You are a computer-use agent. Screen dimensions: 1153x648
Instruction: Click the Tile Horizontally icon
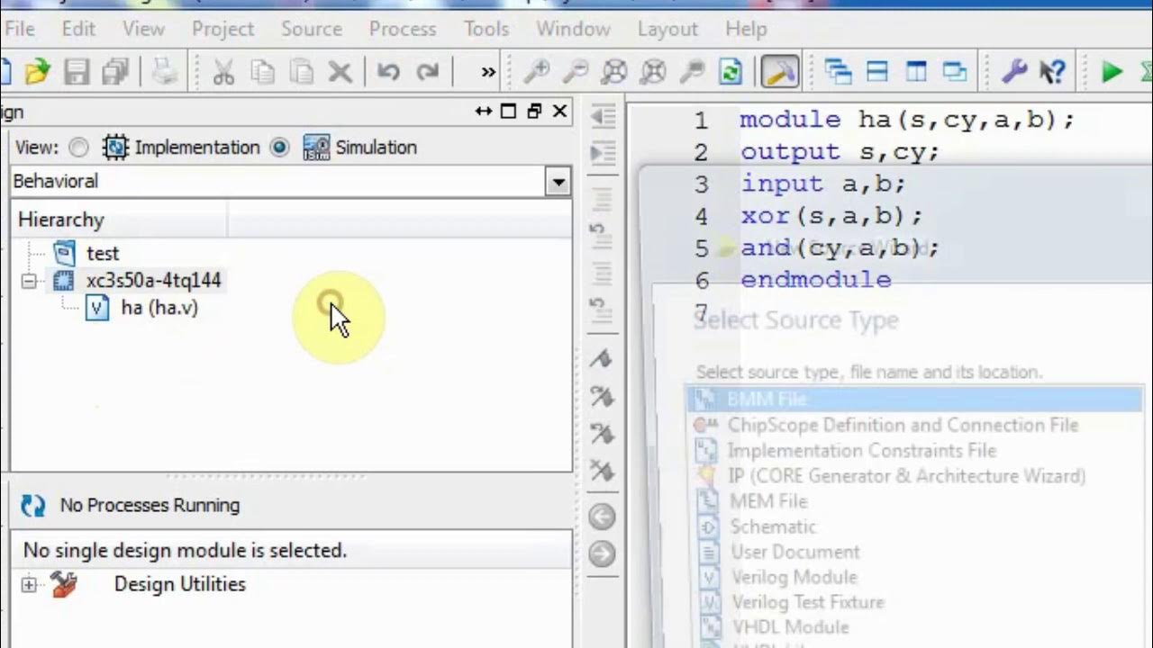pyautogui.click(x=877, y=72)
